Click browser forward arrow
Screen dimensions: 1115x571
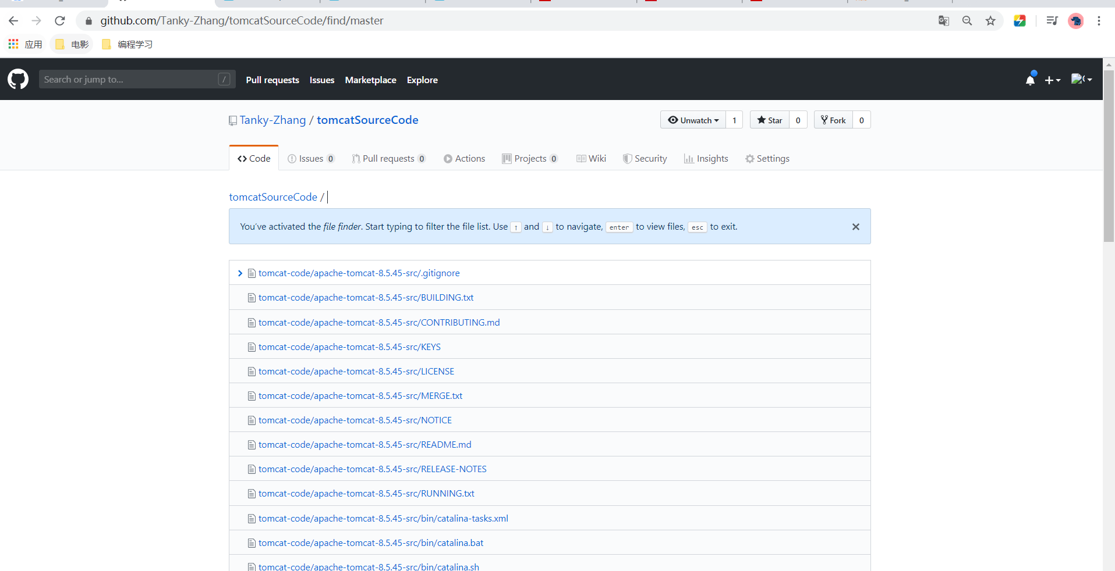[37, 21]
